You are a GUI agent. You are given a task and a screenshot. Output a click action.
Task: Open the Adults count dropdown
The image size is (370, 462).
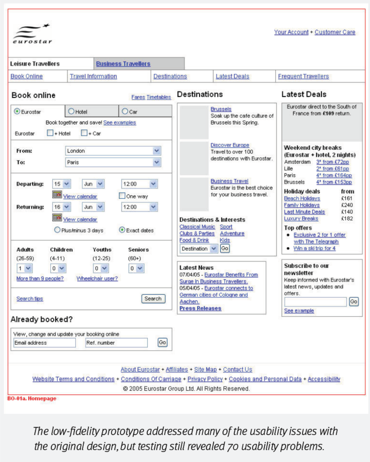(x=28, y=269)
